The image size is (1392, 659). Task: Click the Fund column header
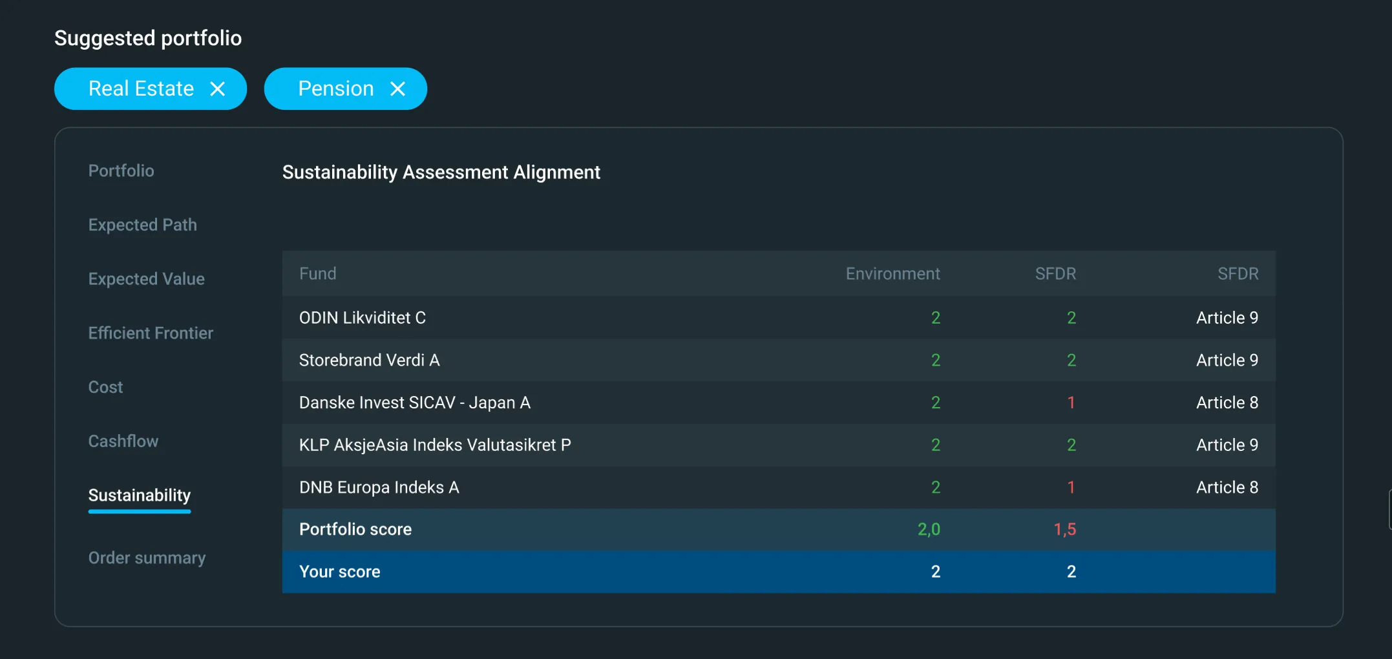317,273
